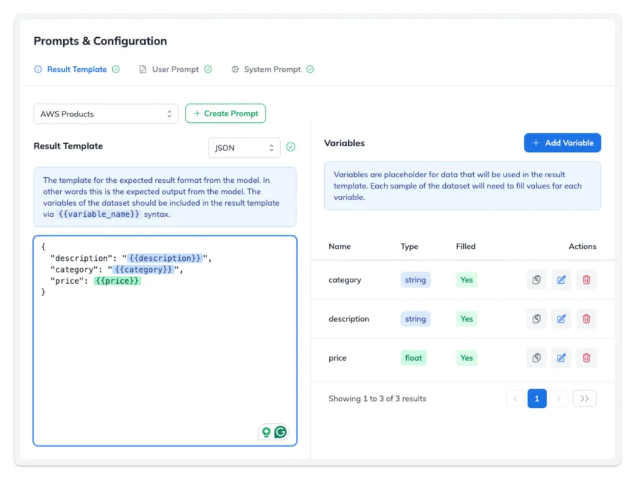Edit the category variable
635x479 pixels.
click(561, 279)
